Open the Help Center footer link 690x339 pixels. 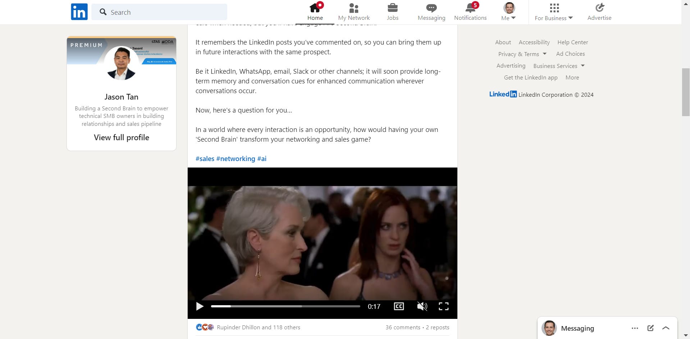pyautogui.click(x=573, y=42)
